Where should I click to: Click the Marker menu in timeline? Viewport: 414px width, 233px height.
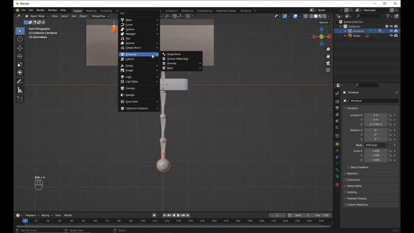[68, 216]
